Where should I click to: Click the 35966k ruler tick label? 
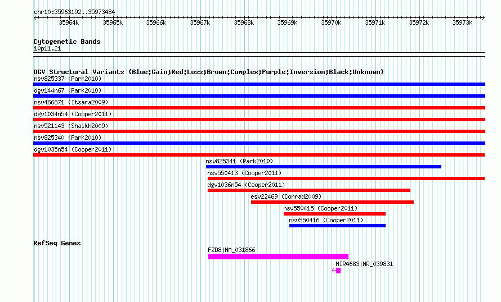[156, 22]
